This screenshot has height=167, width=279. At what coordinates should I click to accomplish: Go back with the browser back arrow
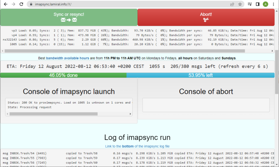[6, 4]
